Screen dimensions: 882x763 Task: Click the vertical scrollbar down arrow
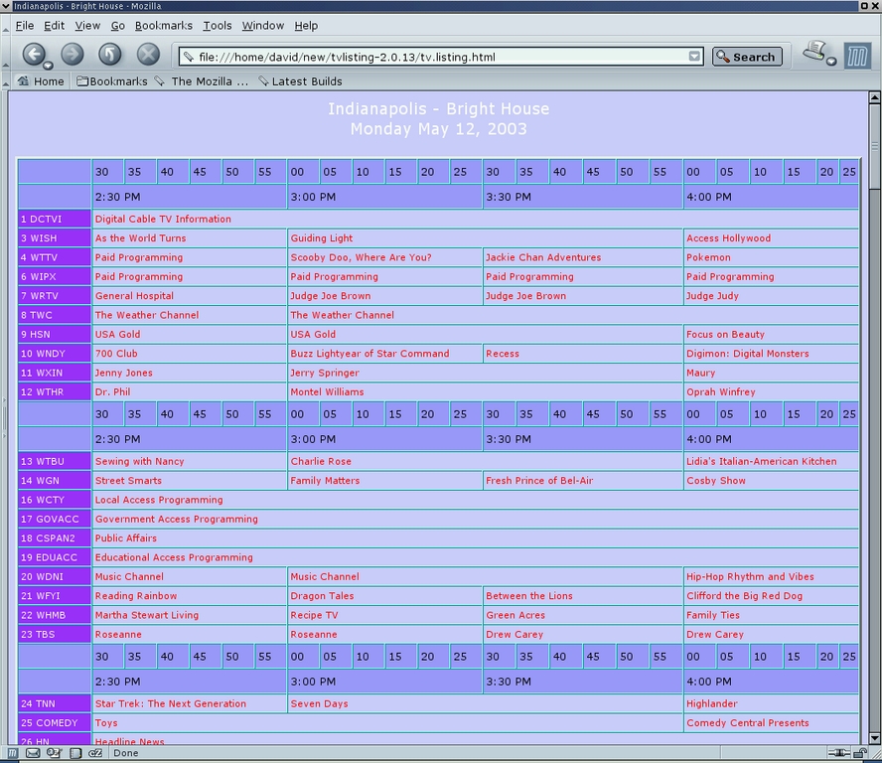pos(874,738)
